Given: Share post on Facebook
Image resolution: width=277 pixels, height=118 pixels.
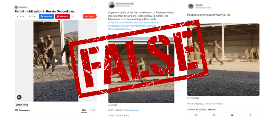Looking at the screenshot, I should coord(47,16).
